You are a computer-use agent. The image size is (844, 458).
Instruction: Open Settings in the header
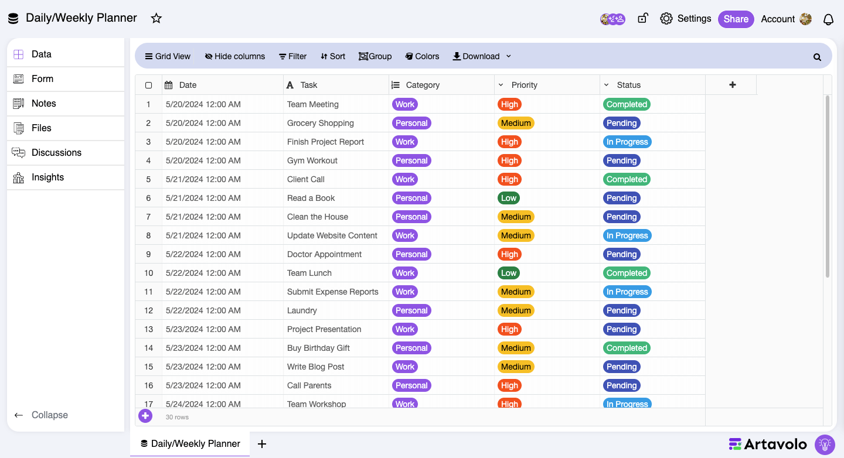pos(686,19)
